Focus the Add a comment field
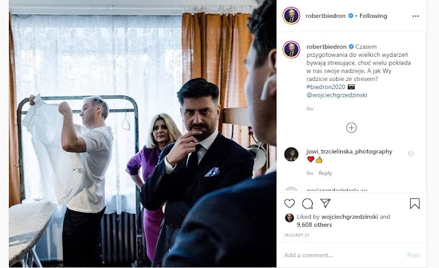 [343, 255]
